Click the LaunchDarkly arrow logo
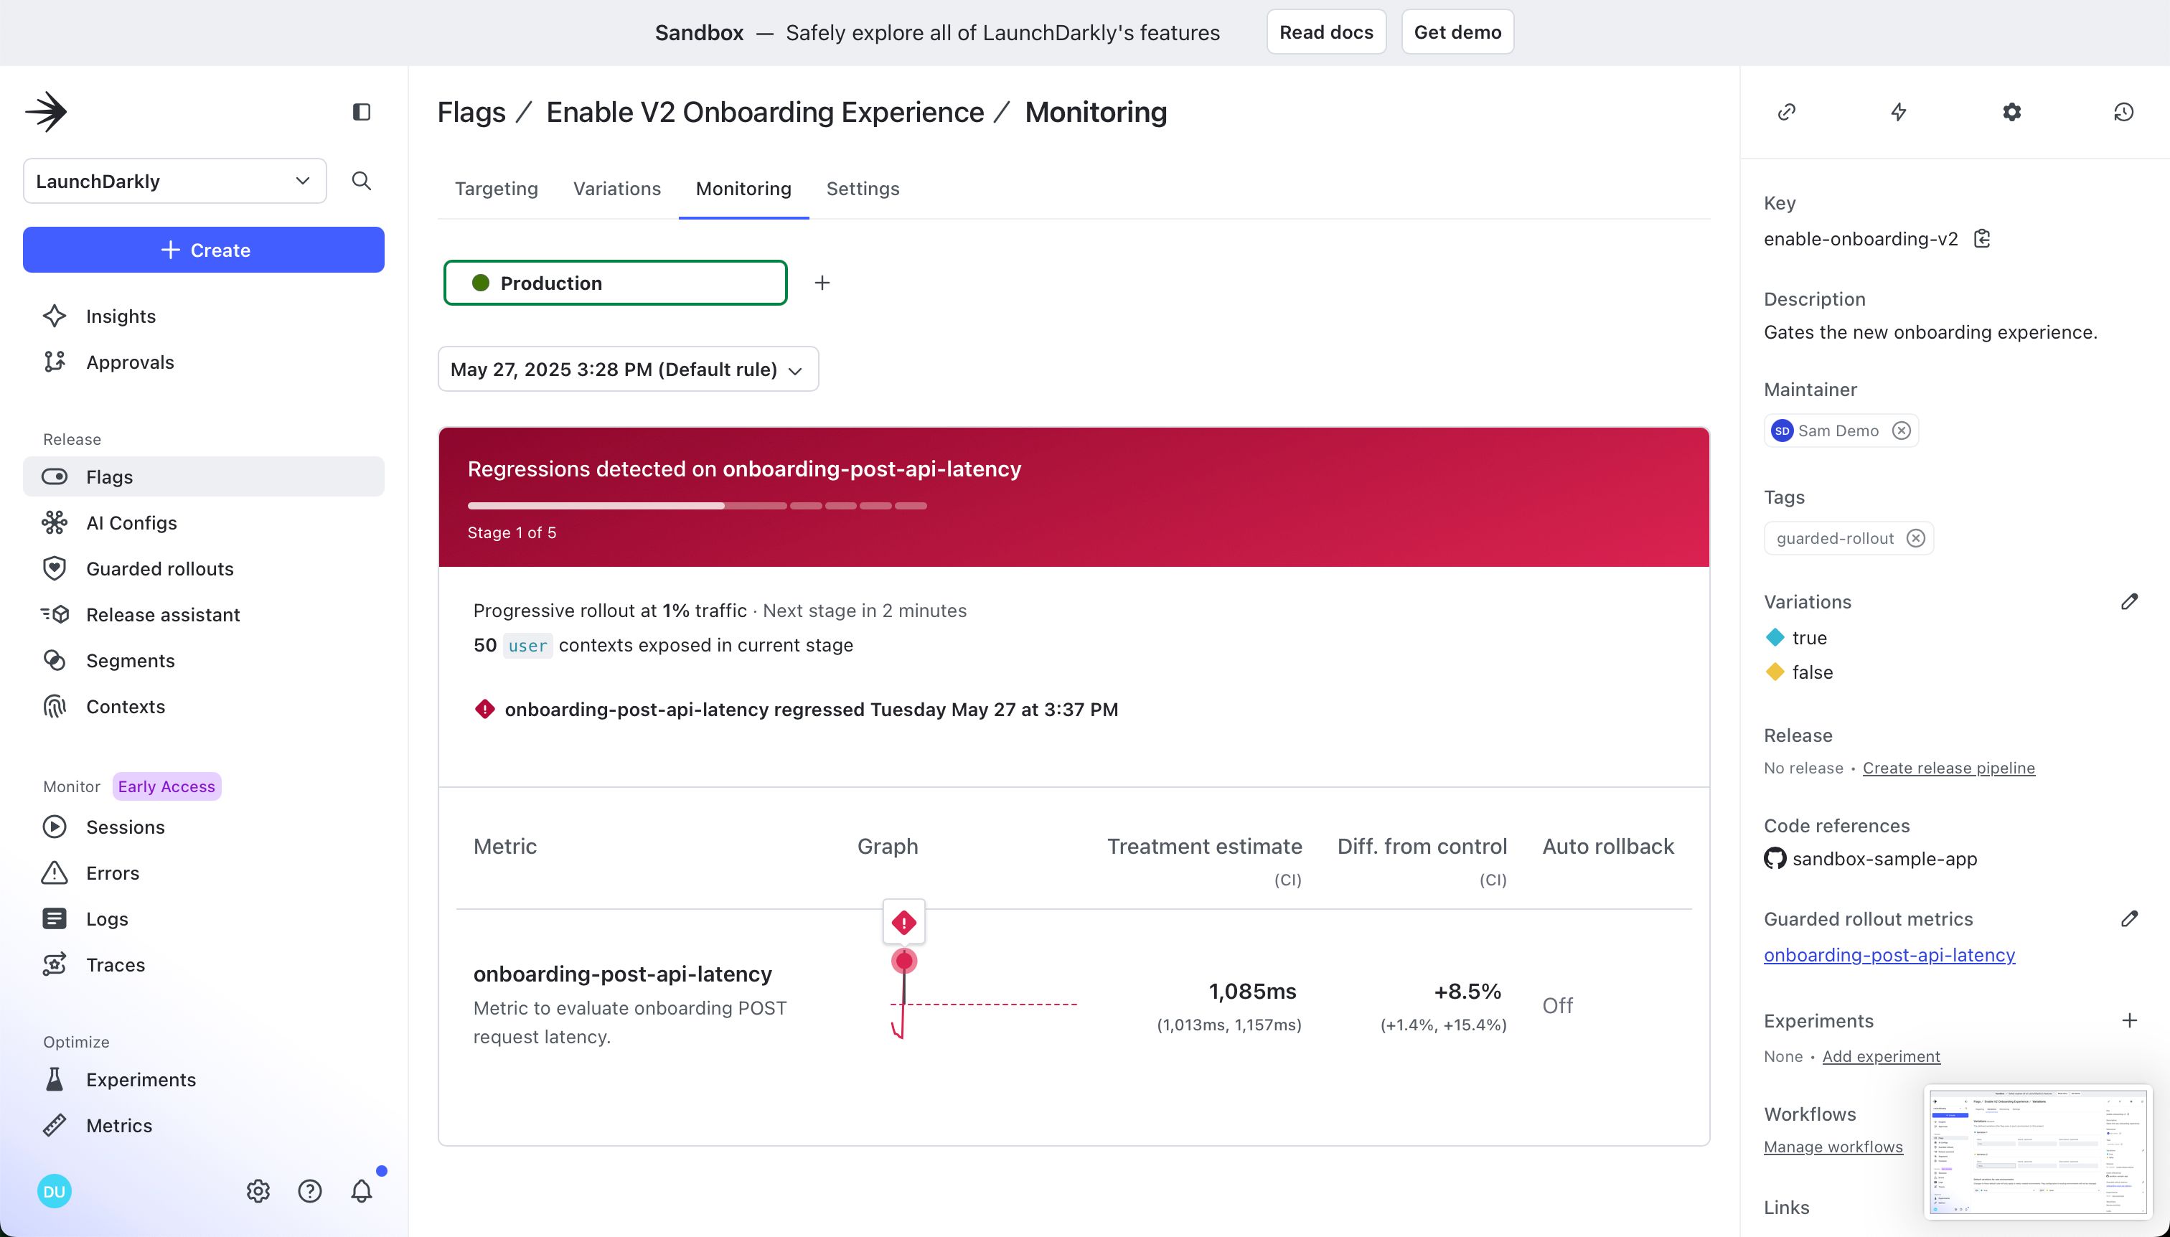This screenshot has height=1237, width=2170. [46, 111]
